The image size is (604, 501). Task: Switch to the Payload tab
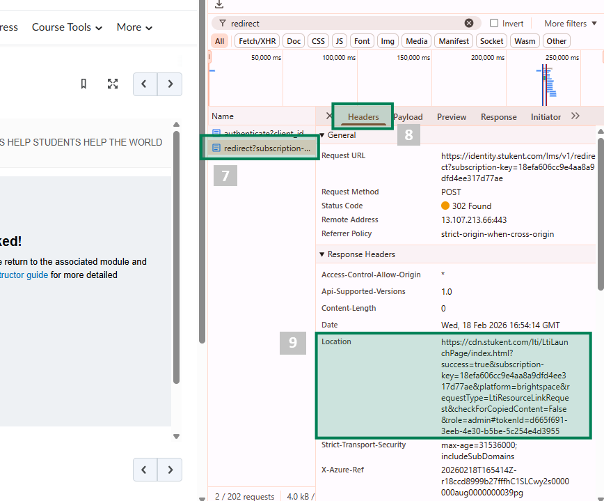click(408, 117)
